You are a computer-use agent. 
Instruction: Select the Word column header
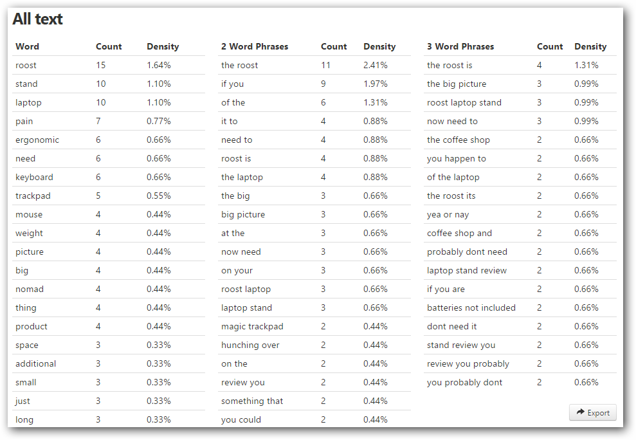(27, 47)
